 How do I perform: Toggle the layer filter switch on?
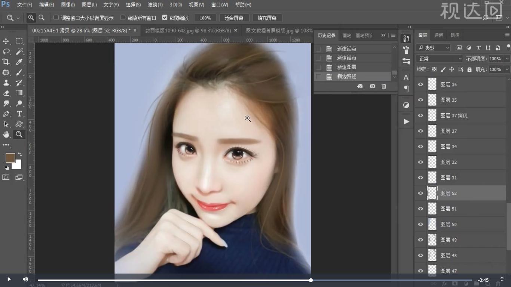508,47
